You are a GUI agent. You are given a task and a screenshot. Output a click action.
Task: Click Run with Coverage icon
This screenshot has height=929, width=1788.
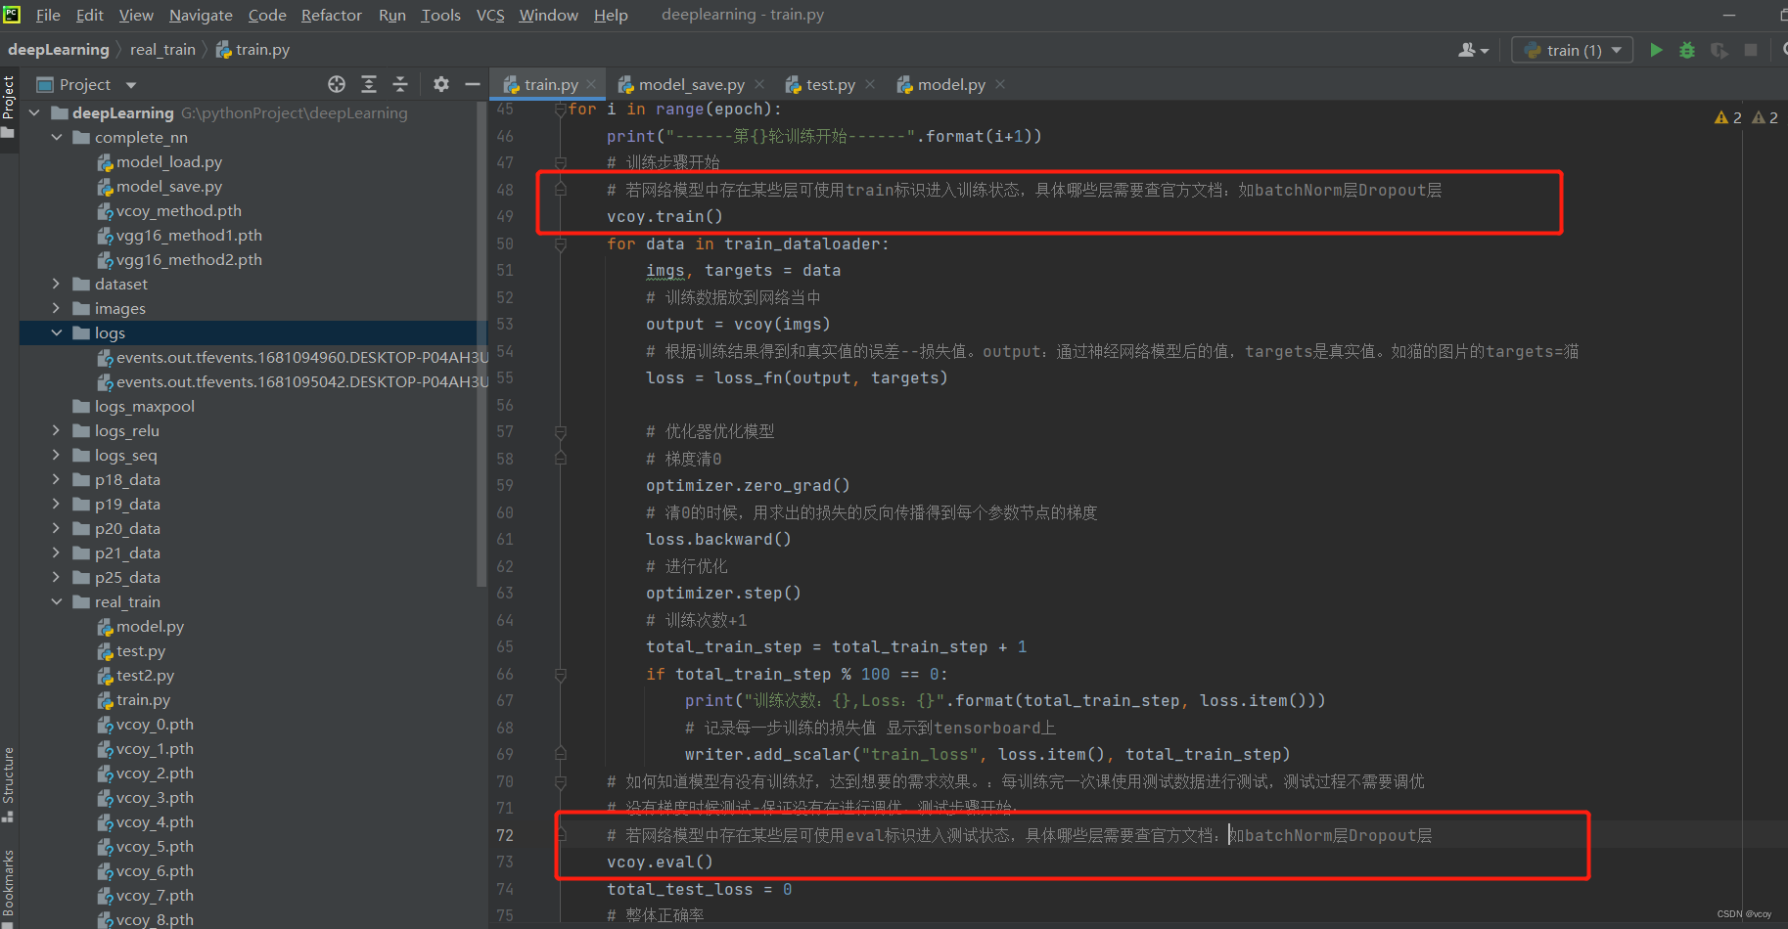(1719, 50)
